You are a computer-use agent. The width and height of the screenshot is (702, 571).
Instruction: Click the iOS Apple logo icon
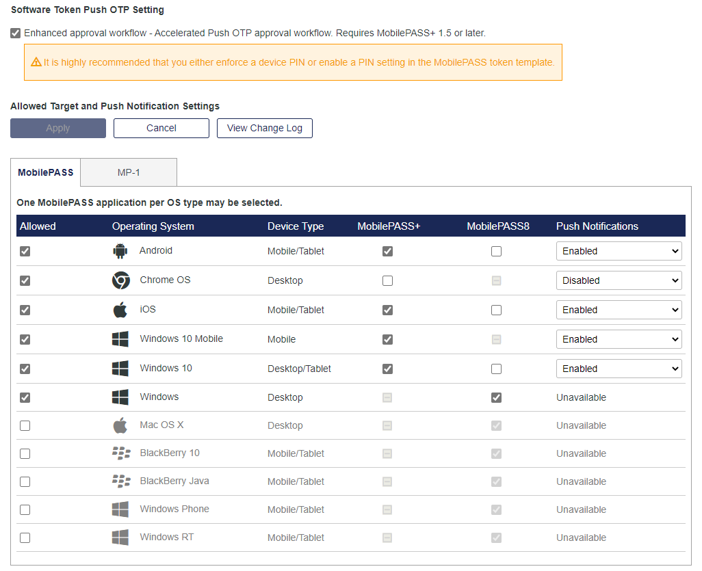120,310
